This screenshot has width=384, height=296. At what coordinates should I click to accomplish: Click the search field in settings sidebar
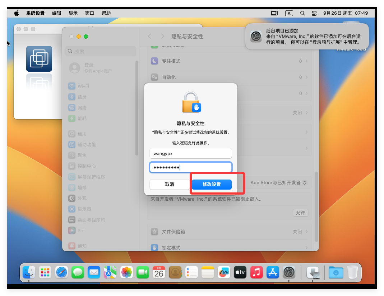[101, 51]
